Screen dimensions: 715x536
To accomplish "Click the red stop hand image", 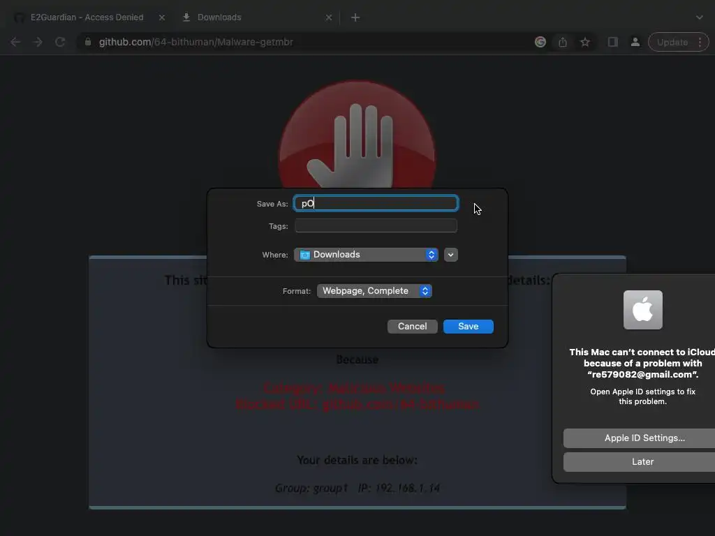I will 357,135.
